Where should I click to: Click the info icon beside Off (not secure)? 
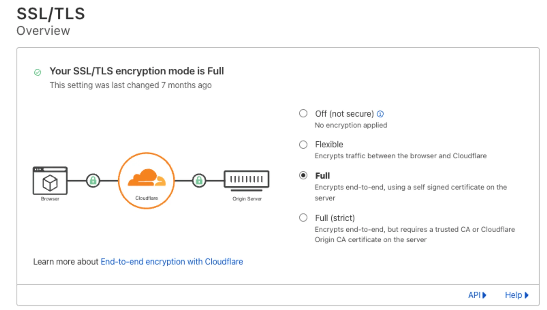(x=380, y=114)
